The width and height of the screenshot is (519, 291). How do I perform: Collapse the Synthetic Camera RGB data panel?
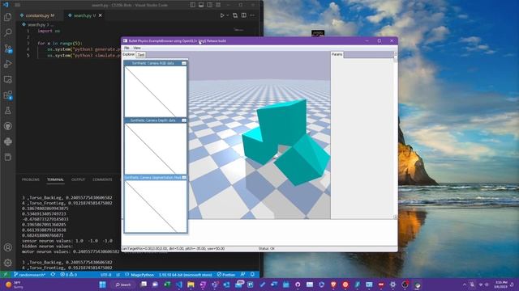point(184,63)
